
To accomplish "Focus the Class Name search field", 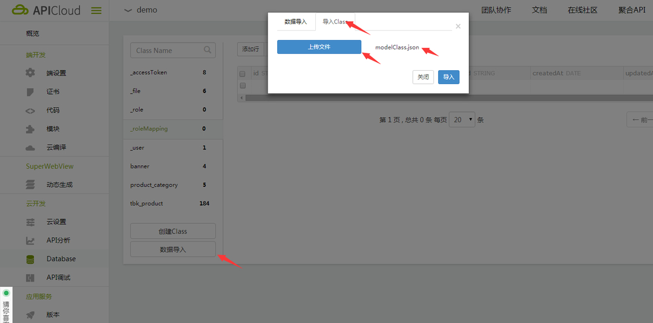I will [173, 50].
